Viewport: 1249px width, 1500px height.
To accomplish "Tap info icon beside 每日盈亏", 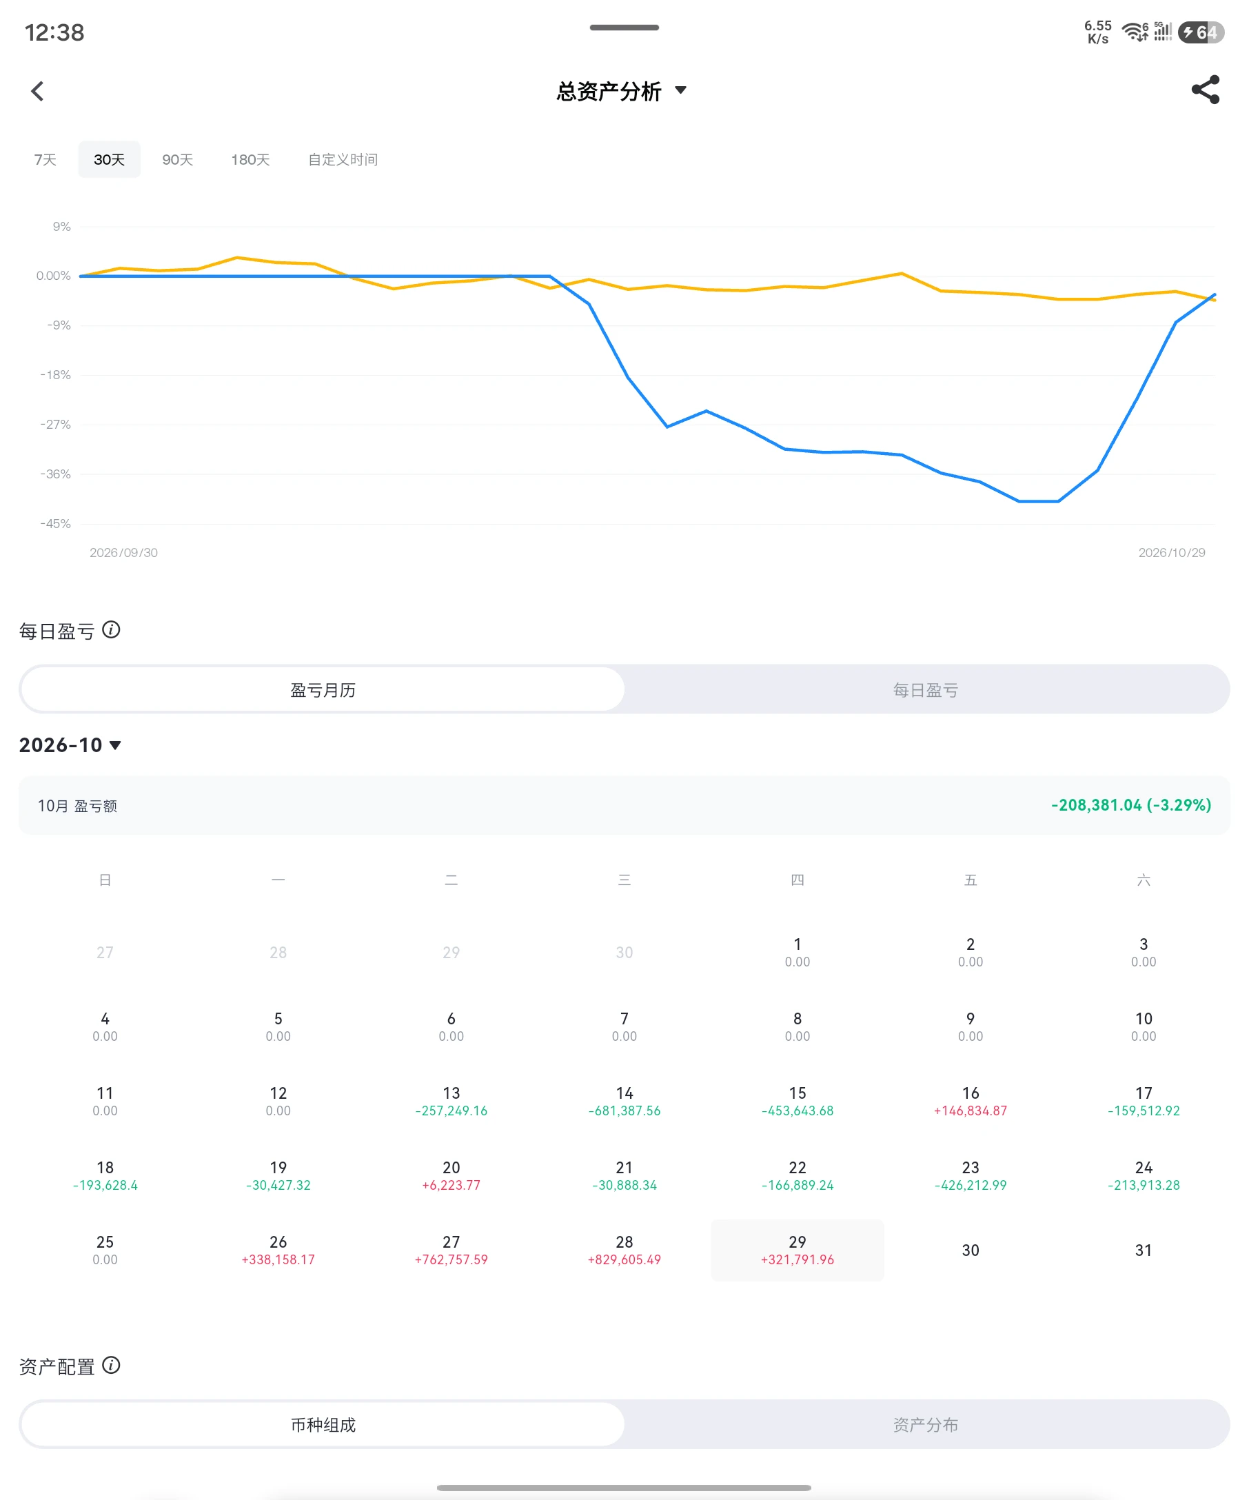I will coord(112,630).
